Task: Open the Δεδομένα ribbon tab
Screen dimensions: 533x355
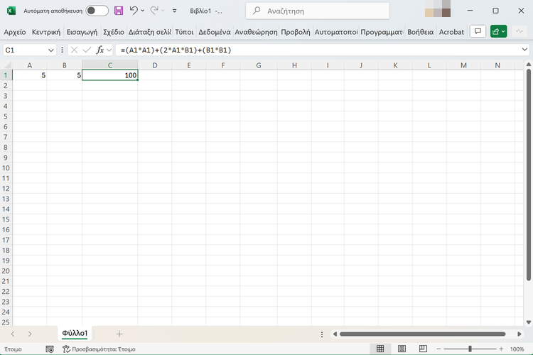Action: [215, 32]
